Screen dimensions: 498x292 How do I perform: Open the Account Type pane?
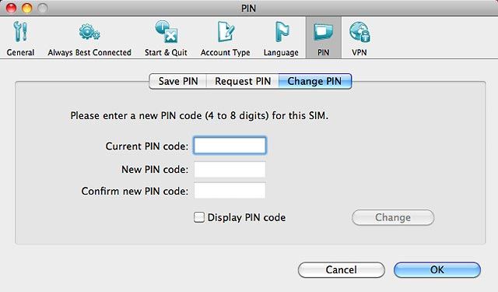tap(225, 38)
